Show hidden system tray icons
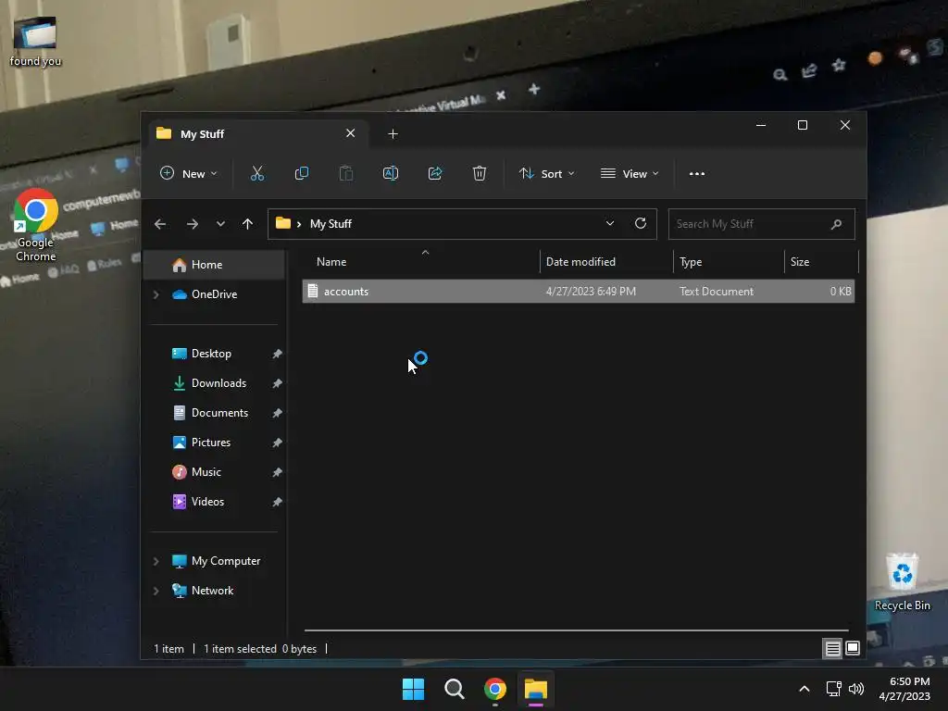Screen dimensions: 948x711 coord(805,689)
